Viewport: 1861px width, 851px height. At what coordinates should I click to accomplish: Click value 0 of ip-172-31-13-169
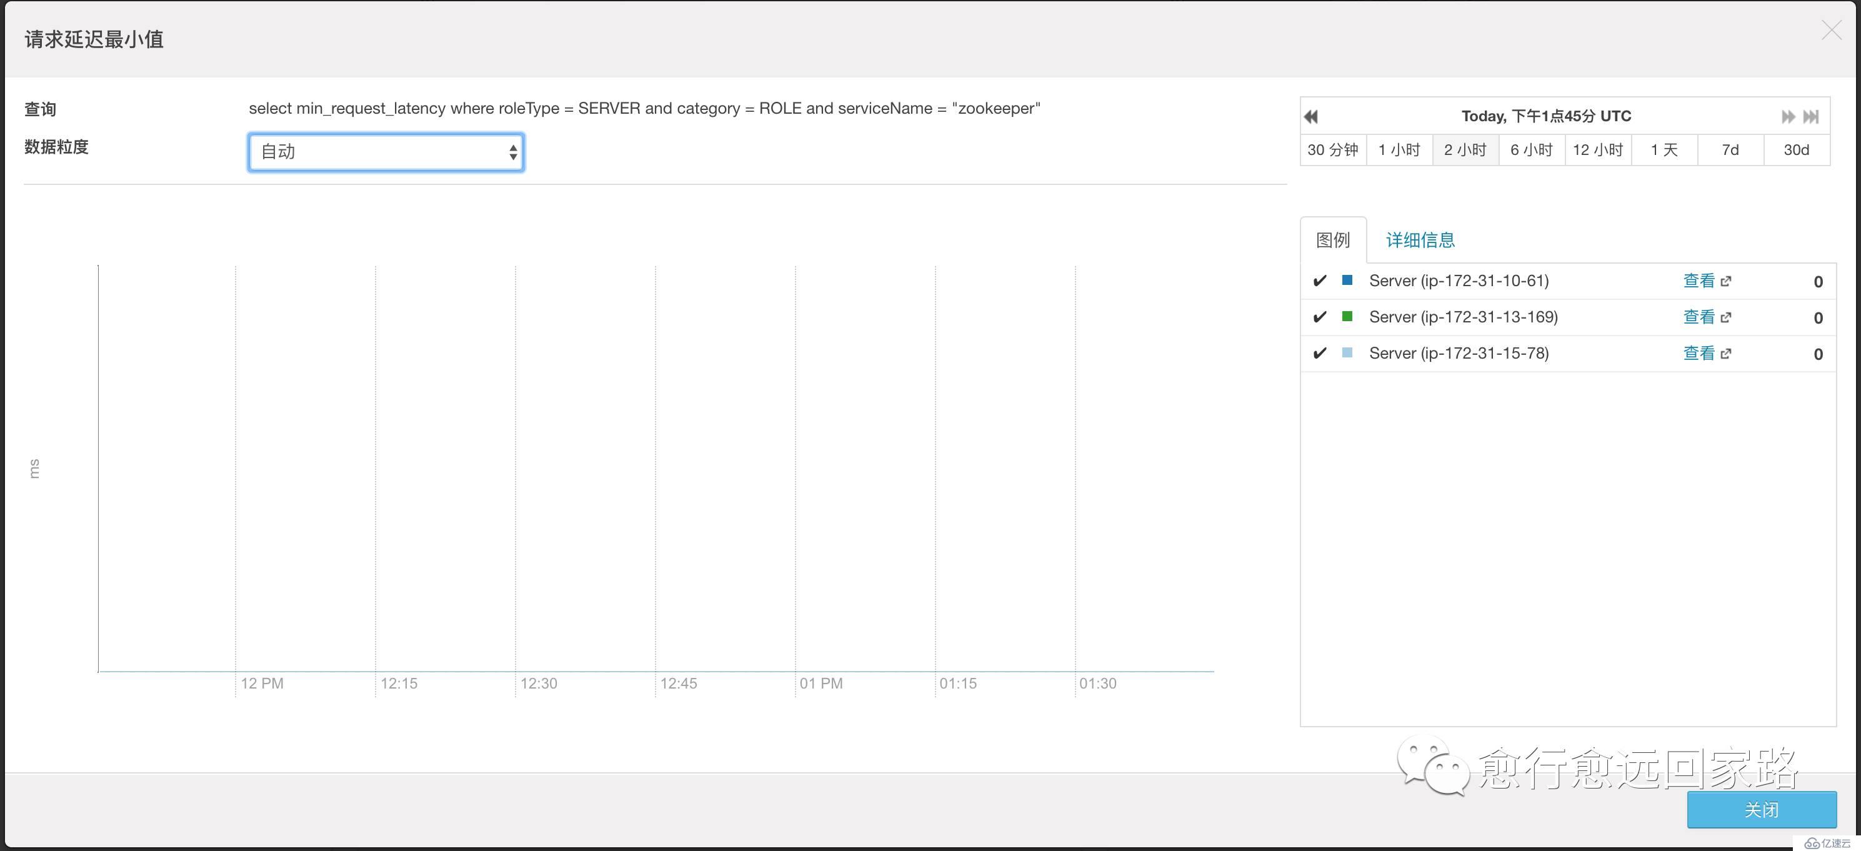point(1818,318)
